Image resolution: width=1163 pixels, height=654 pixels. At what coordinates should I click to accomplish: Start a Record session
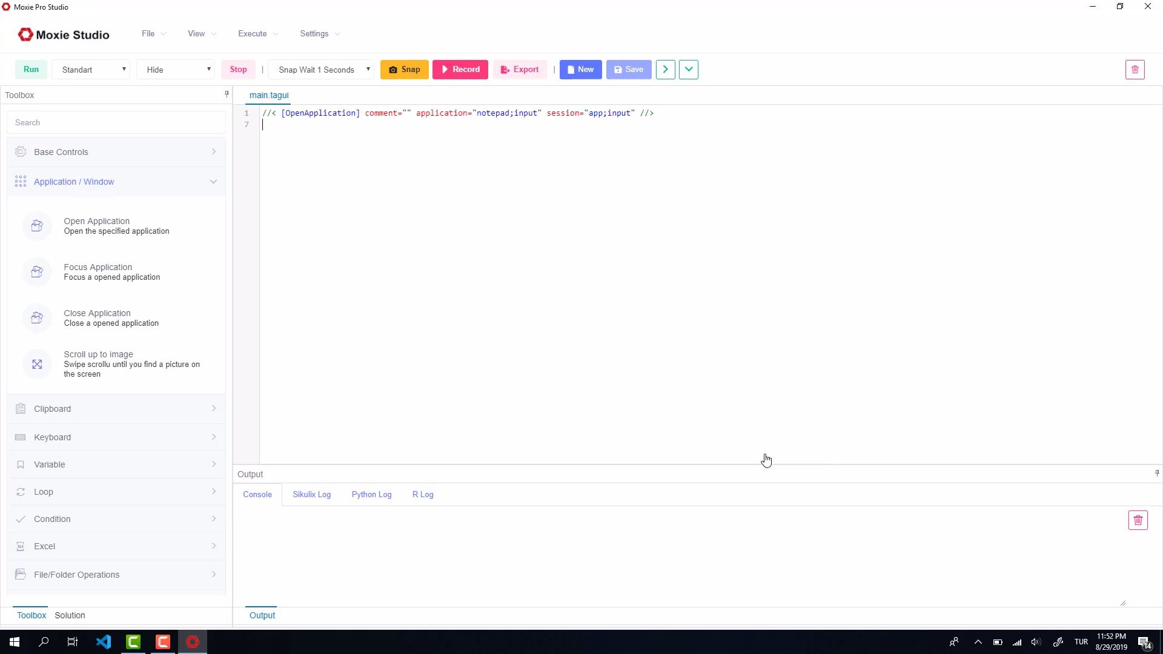coord(460,69)
